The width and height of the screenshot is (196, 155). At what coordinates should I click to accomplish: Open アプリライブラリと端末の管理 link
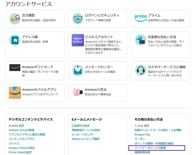(x=27, y=135)
